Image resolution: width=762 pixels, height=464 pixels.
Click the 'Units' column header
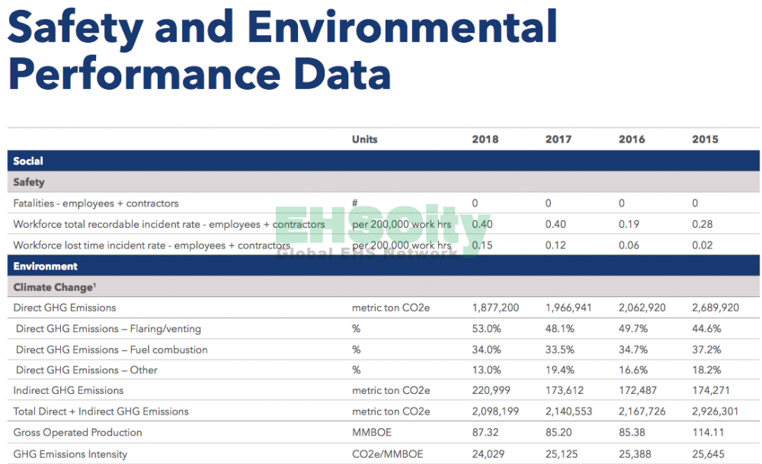click(x=364, y=139)
